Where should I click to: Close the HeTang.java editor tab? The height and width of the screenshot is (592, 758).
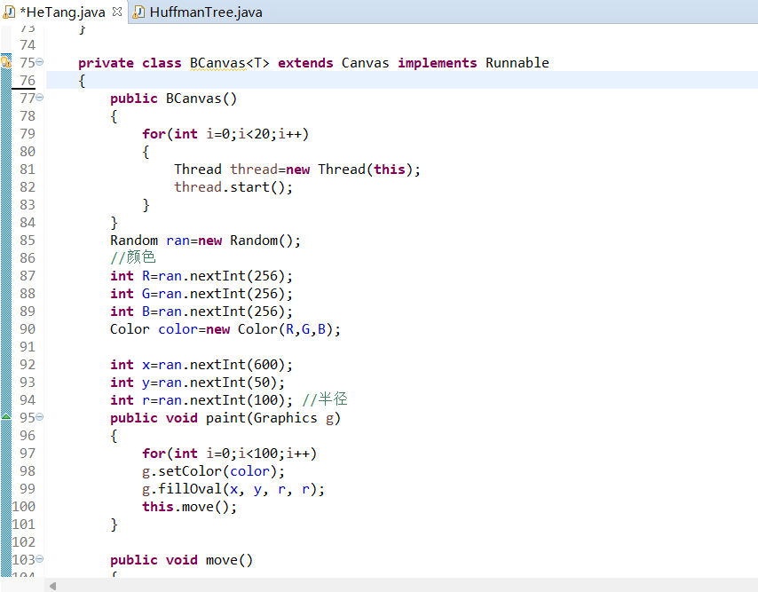pyautogui.click(x=117, y=12)
